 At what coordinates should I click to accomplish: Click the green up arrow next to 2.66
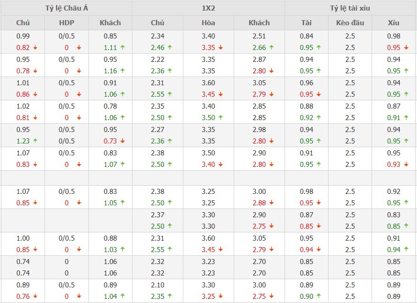point(271,48)
